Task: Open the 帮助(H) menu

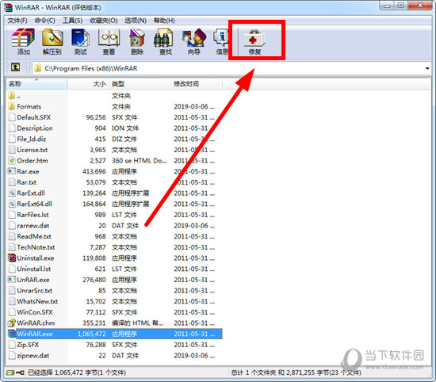Action: (164, 21)
